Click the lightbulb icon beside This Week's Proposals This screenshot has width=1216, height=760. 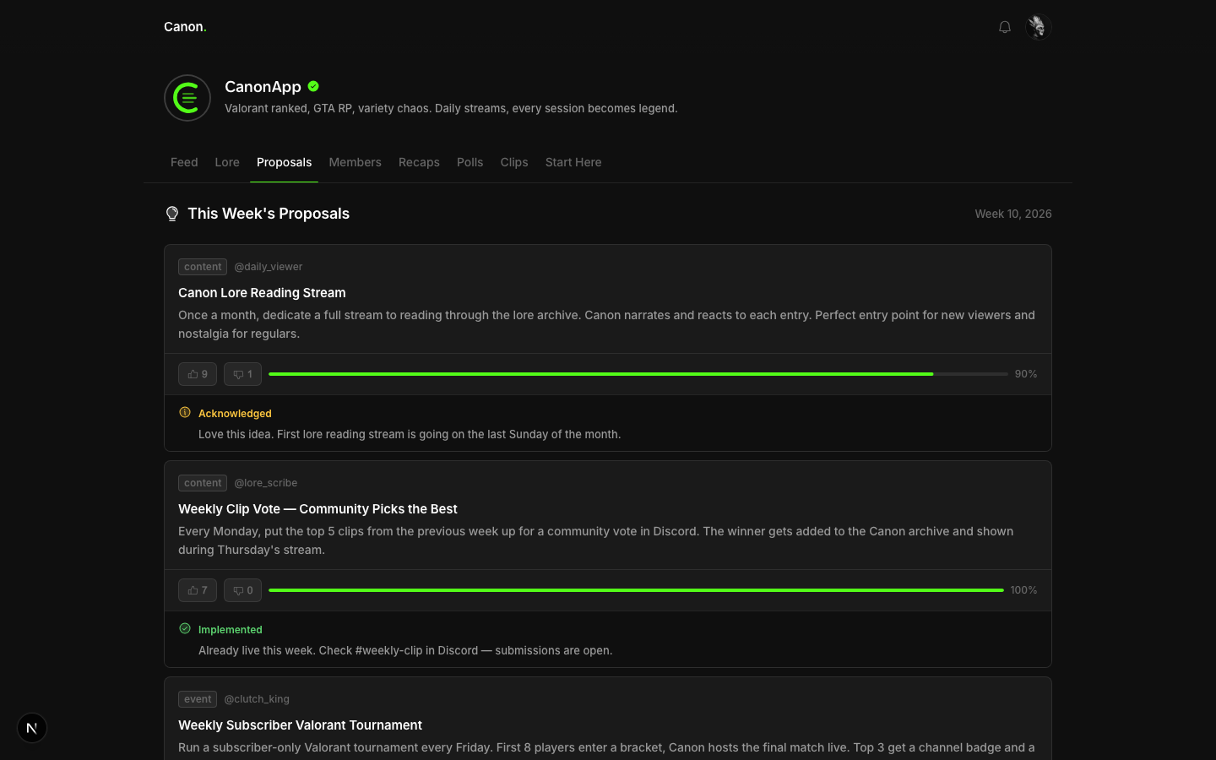(172, 214)
